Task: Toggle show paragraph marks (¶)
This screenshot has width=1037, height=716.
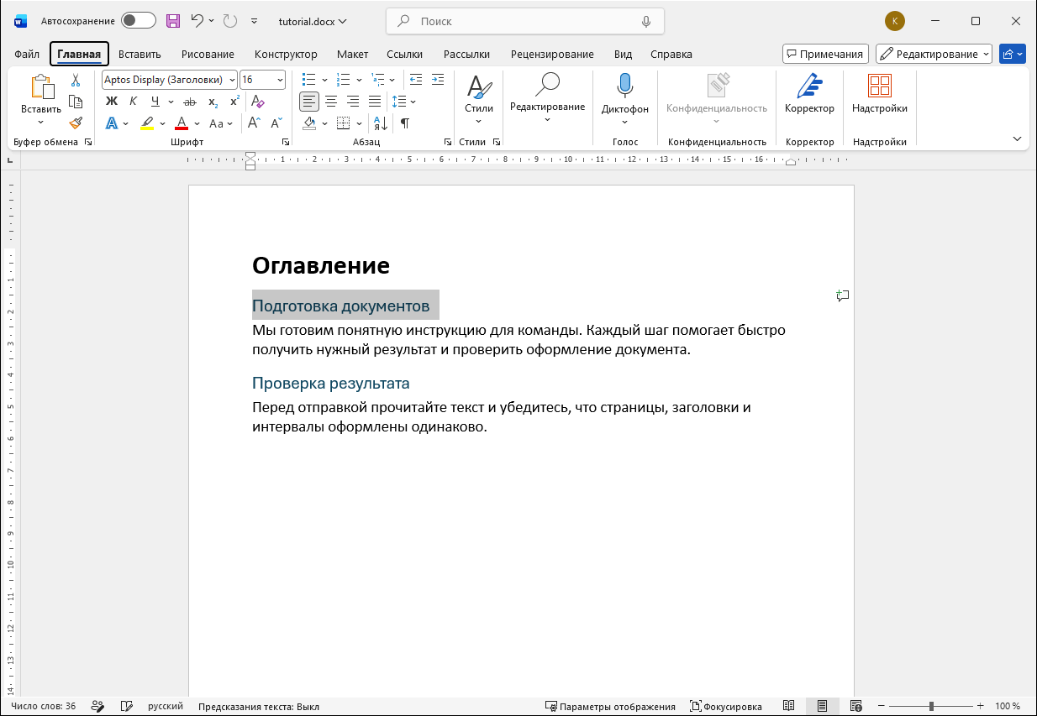Action: click(405, 123)
